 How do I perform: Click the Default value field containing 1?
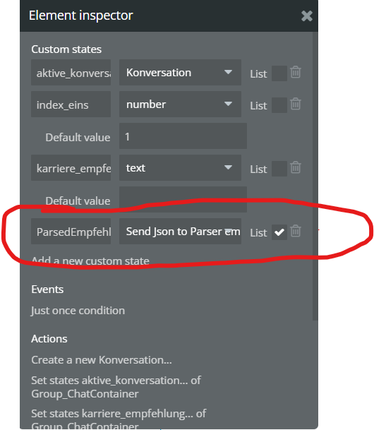pyautogui.click(x=183, y=136)
